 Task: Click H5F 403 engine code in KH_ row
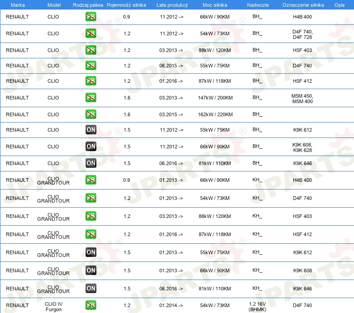(302, 216)
